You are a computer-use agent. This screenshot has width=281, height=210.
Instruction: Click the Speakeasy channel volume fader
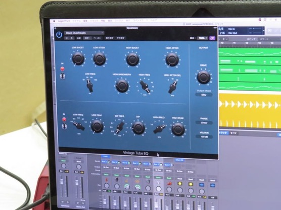(62, 182)
